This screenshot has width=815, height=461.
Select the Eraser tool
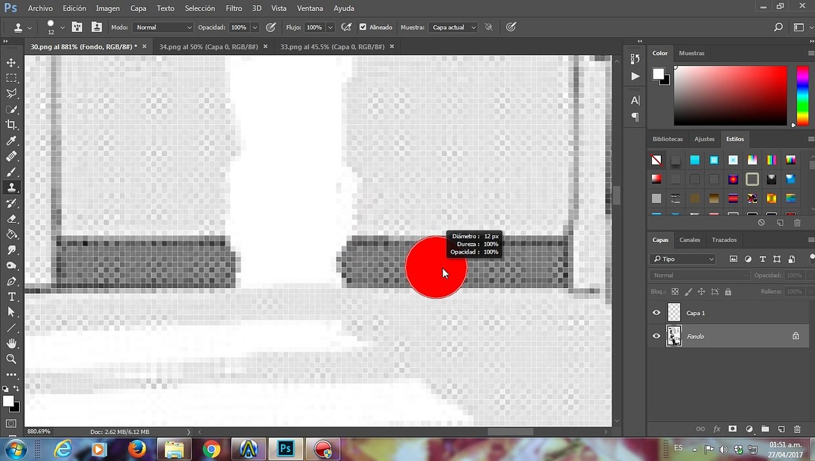[12, 219]
